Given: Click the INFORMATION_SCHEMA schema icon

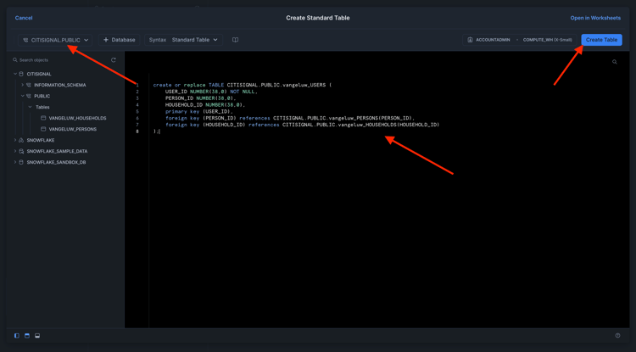Looking at the screenshot, I should pyautogui.click(x=28, y=85).
